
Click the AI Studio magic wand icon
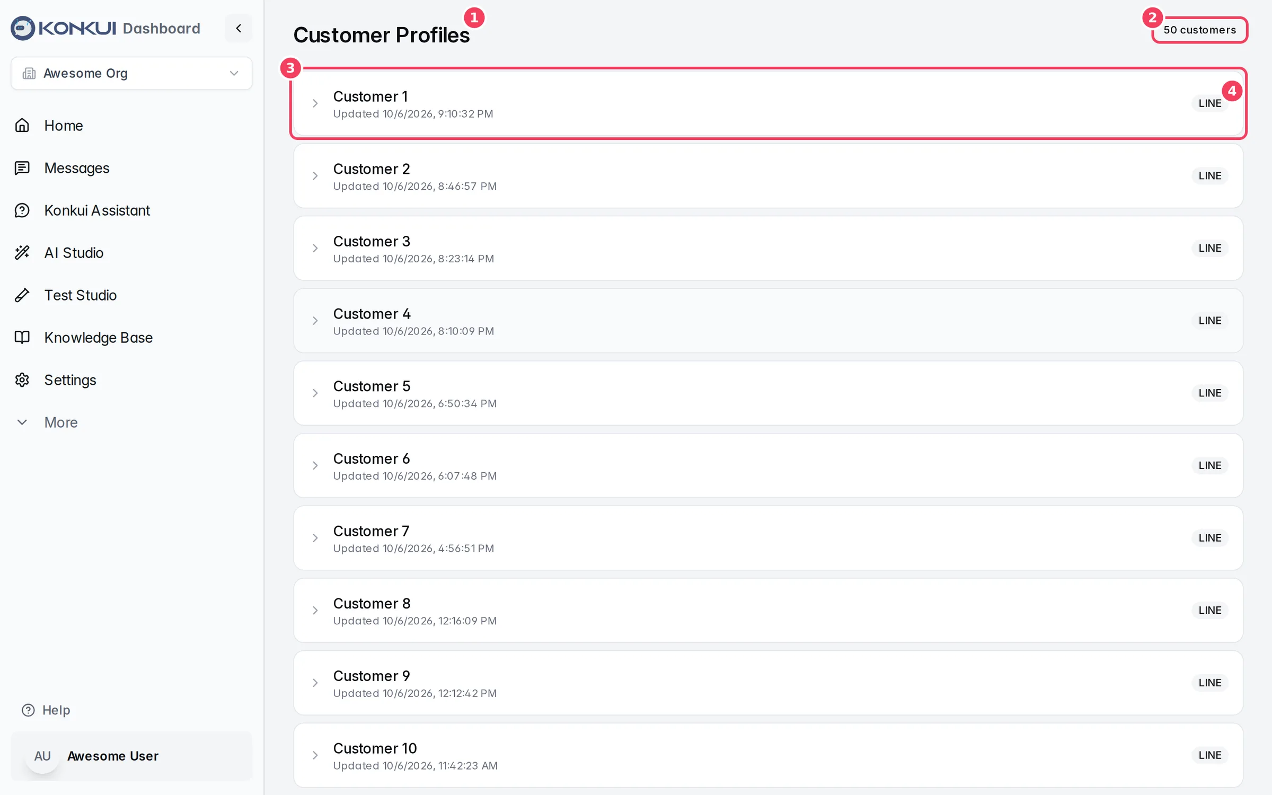(x=22, y=253)
